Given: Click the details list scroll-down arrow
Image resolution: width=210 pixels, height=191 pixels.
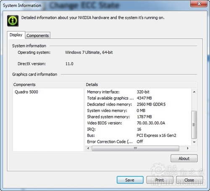Looking at the screenshot, I should (194, 142).
